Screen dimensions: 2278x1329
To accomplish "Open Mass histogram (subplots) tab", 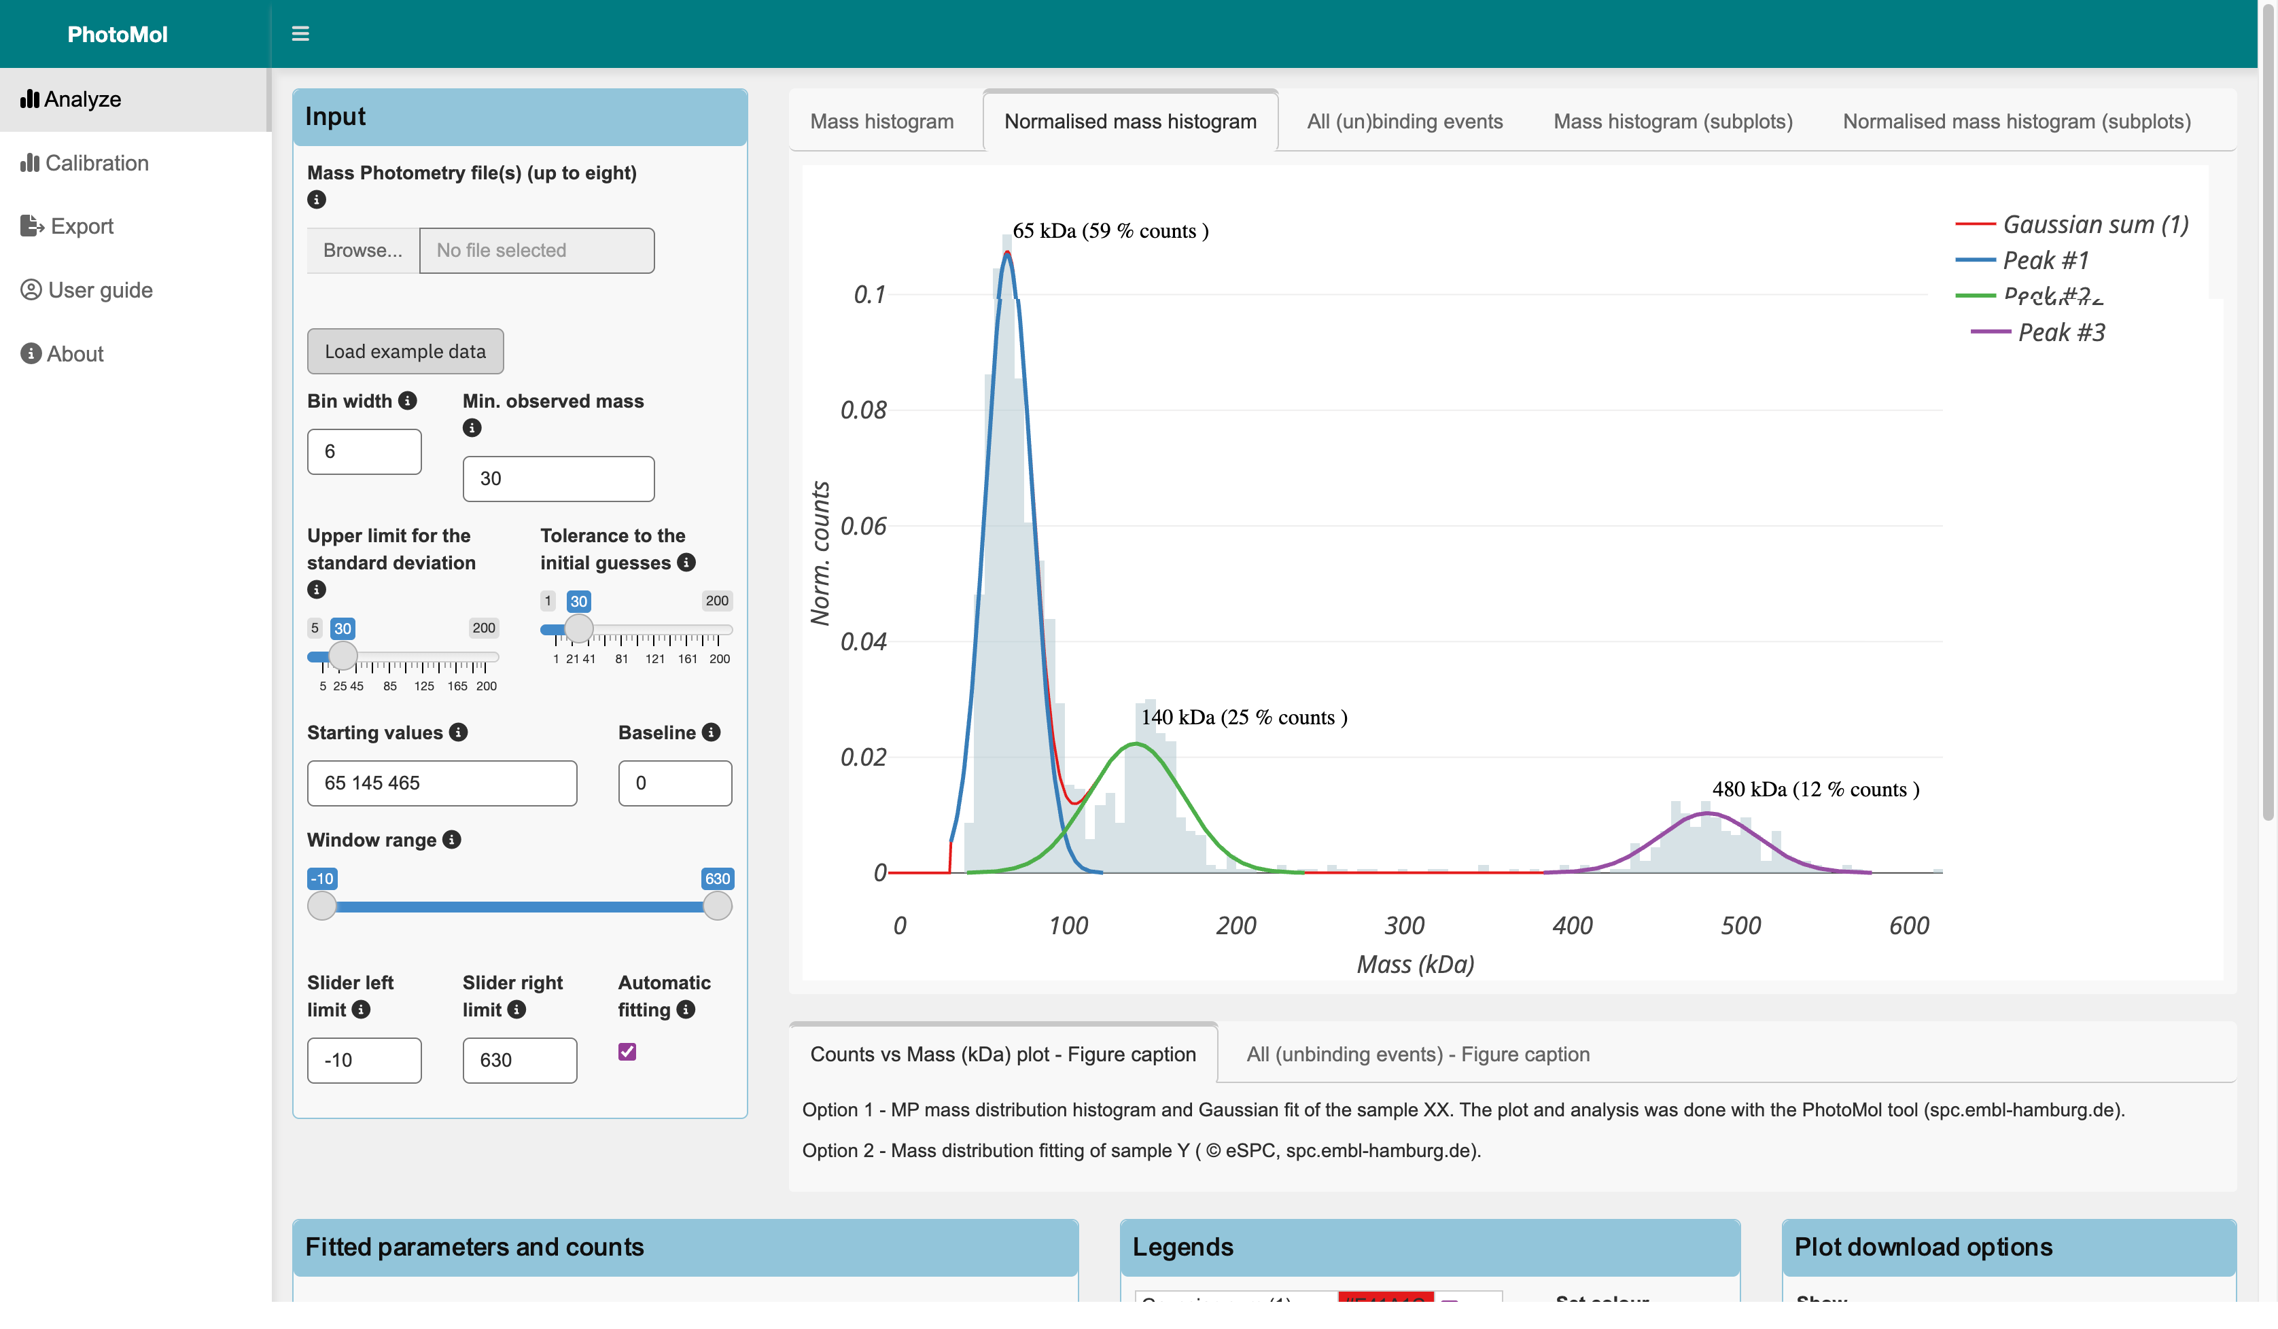I will coord(1672,122).
